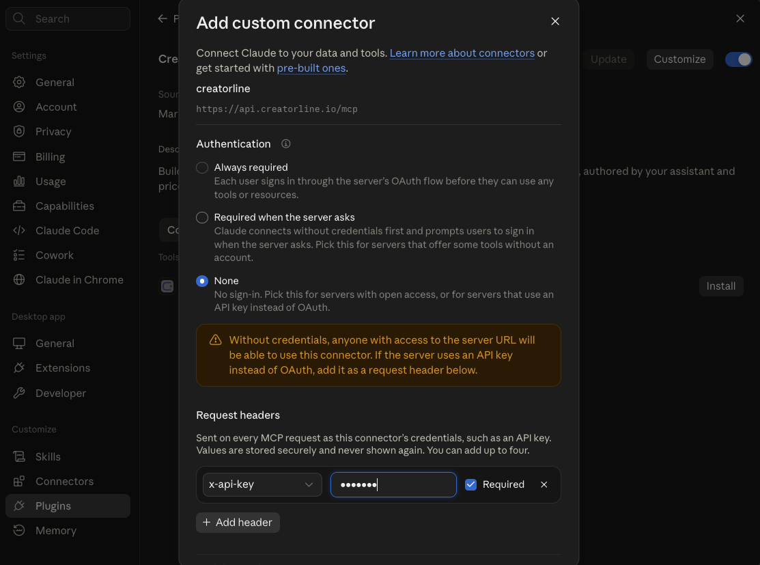The height and width of the screenshot is (565, 760).
Task: Remove the x-api-key header row
Action: click(x=544, y=484)
